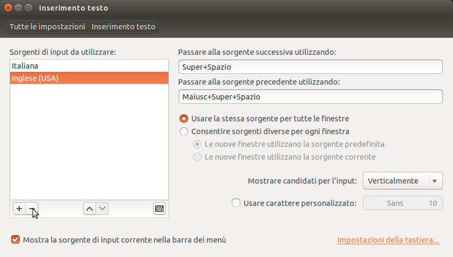Minimize the Inserimento testo window
This screenshot has height=257, width=453.
pyautogui.click(x=18, y=8)
